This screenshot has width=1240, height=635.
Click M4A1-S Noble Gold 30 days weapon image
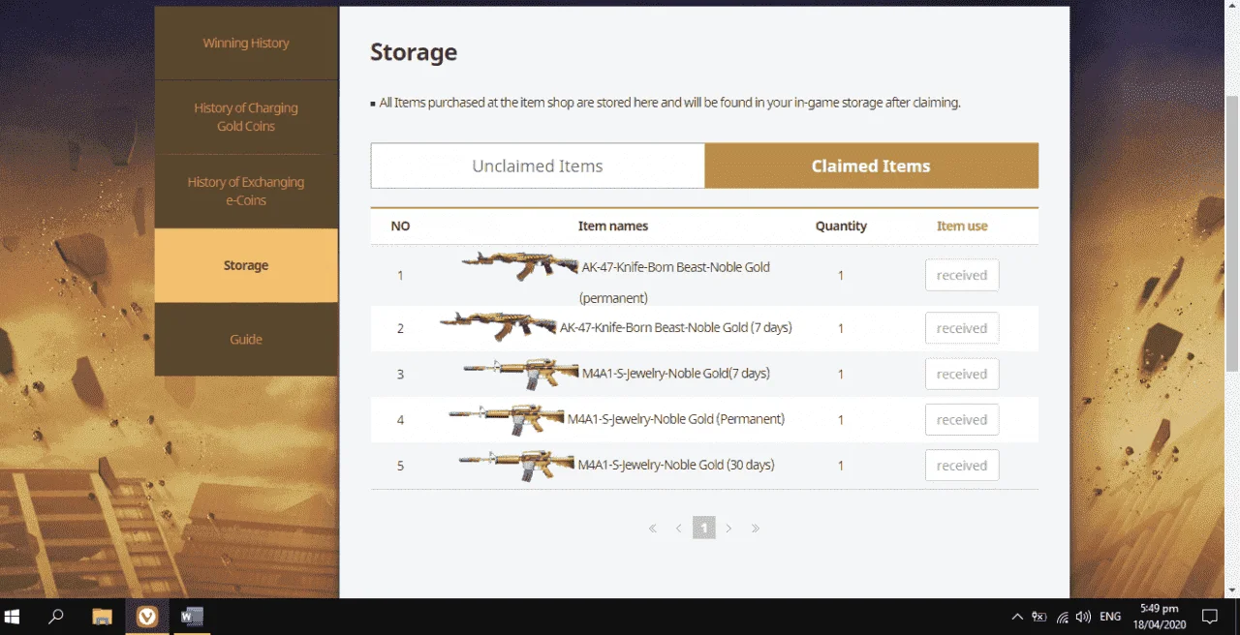pos(517,465)
